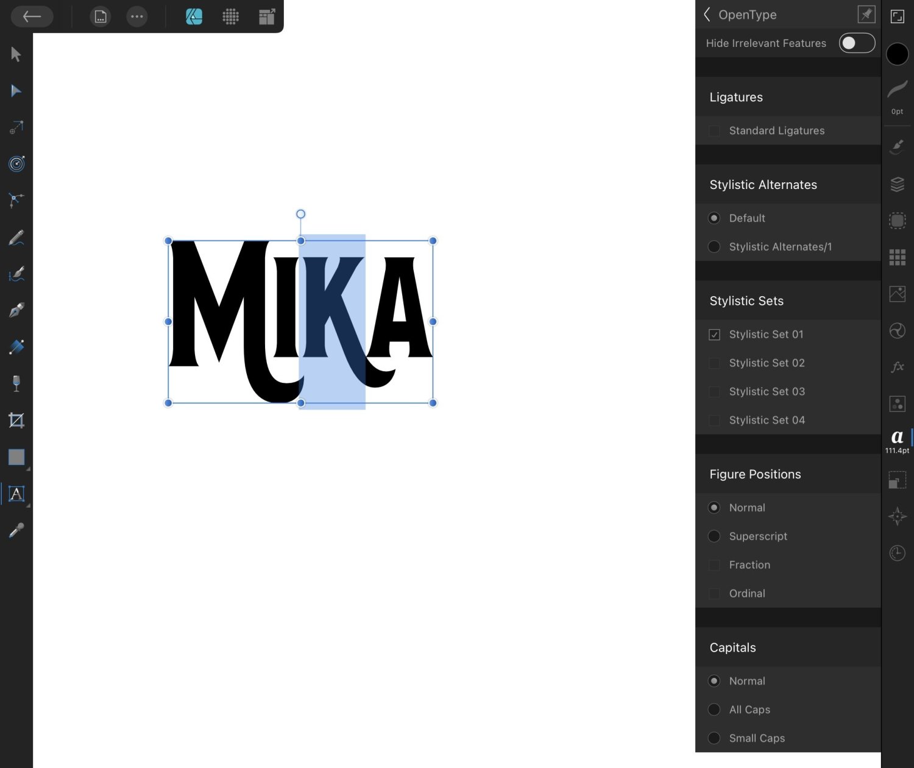Enable Stylistic Set 04
Viewport: 914px width, 768px height.
pos(714,421)
